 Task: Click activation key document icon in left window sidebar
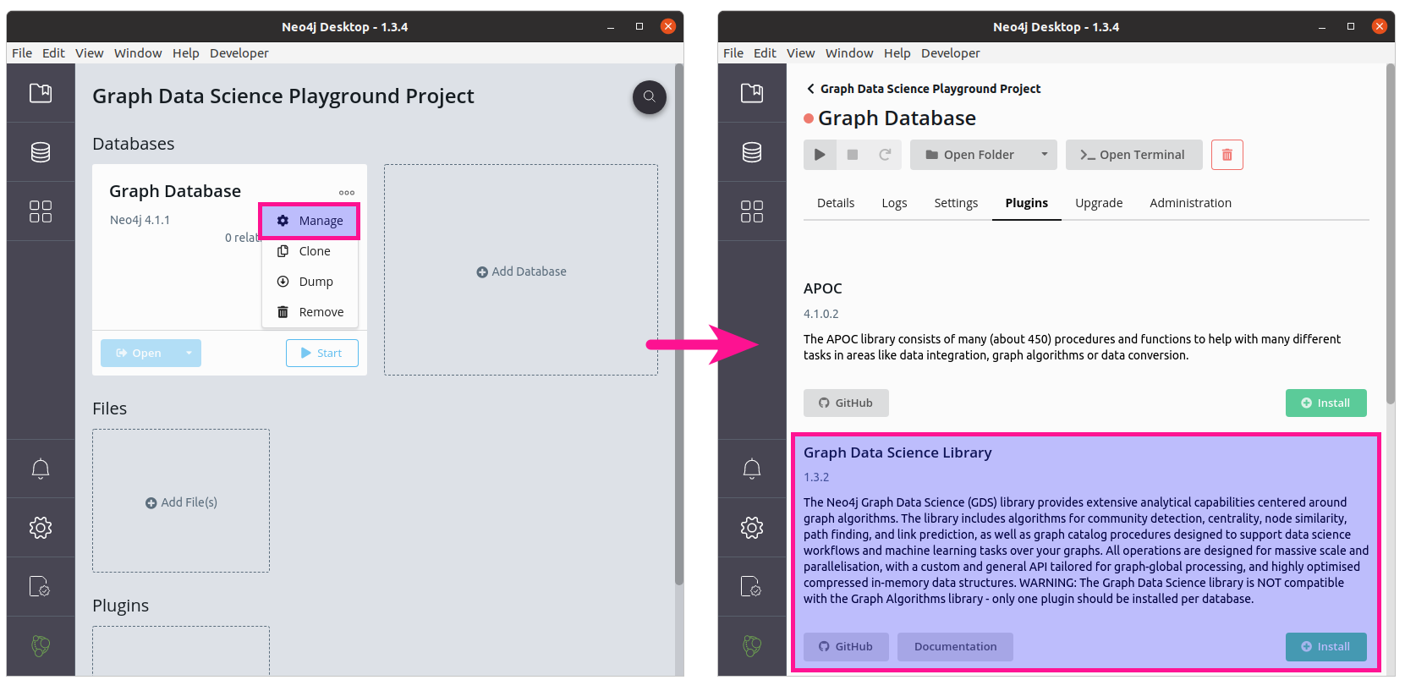(x=41, y=587)
